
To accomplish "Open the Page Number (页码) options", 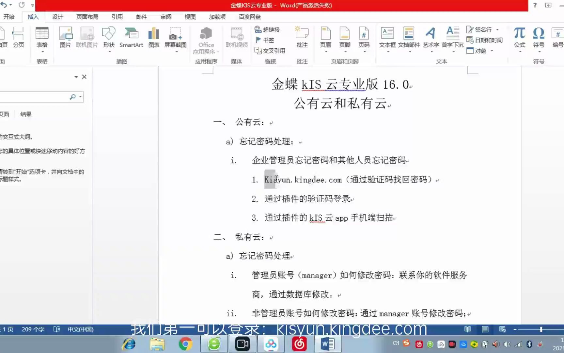I will coord(364,39).
